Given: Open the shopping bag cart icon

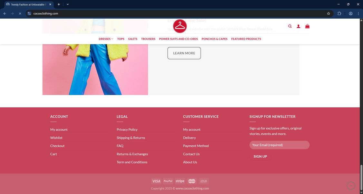Looking at the screenshot, I should tap(307, 26).
